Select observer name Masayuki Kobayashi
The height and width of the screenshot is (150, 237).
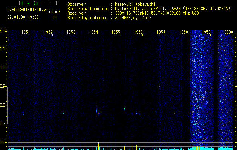135,4
